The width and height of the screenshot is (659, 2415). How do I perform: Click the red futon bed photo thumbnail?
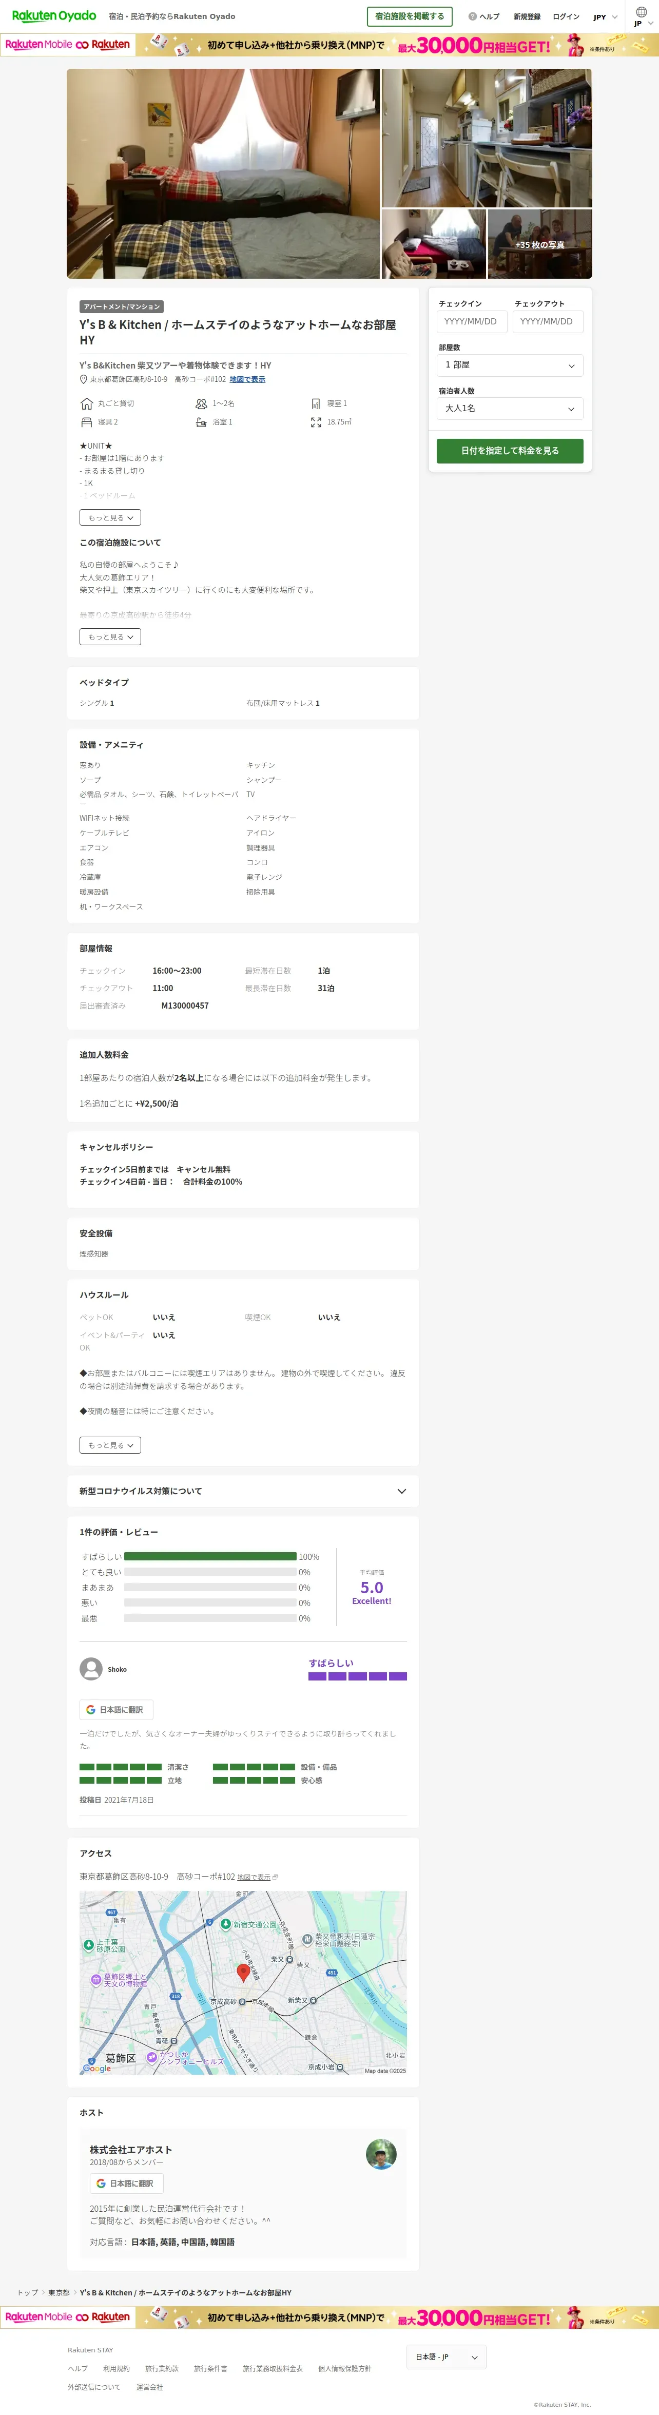tap(433, 244)
